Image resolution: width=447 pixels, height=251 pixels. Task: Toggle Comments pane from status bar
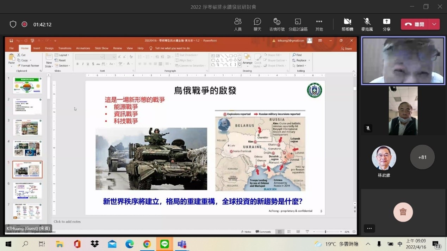point(263,232)
